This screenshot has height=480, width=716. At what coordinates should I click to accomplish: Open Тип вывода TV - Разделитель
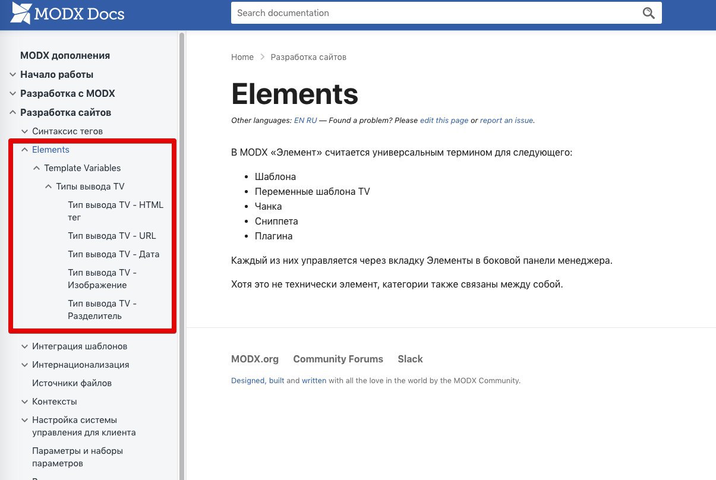(x=102, y=310)
